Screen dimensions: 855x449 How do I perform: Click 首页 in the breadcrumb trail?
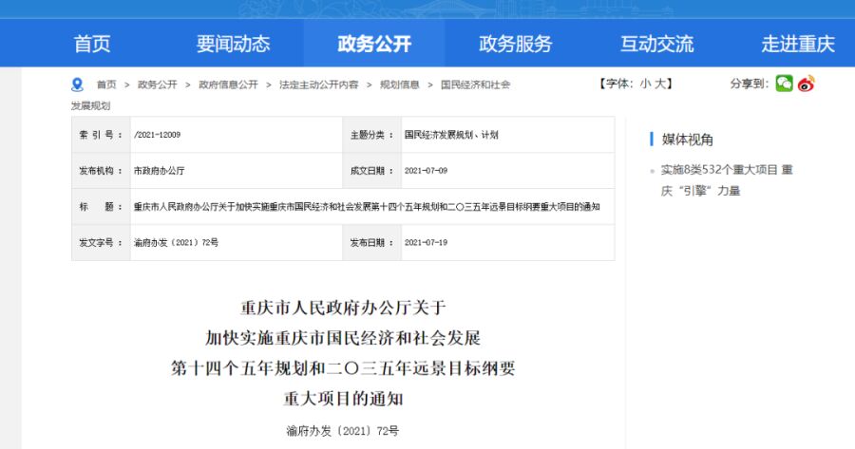point(106,84)
